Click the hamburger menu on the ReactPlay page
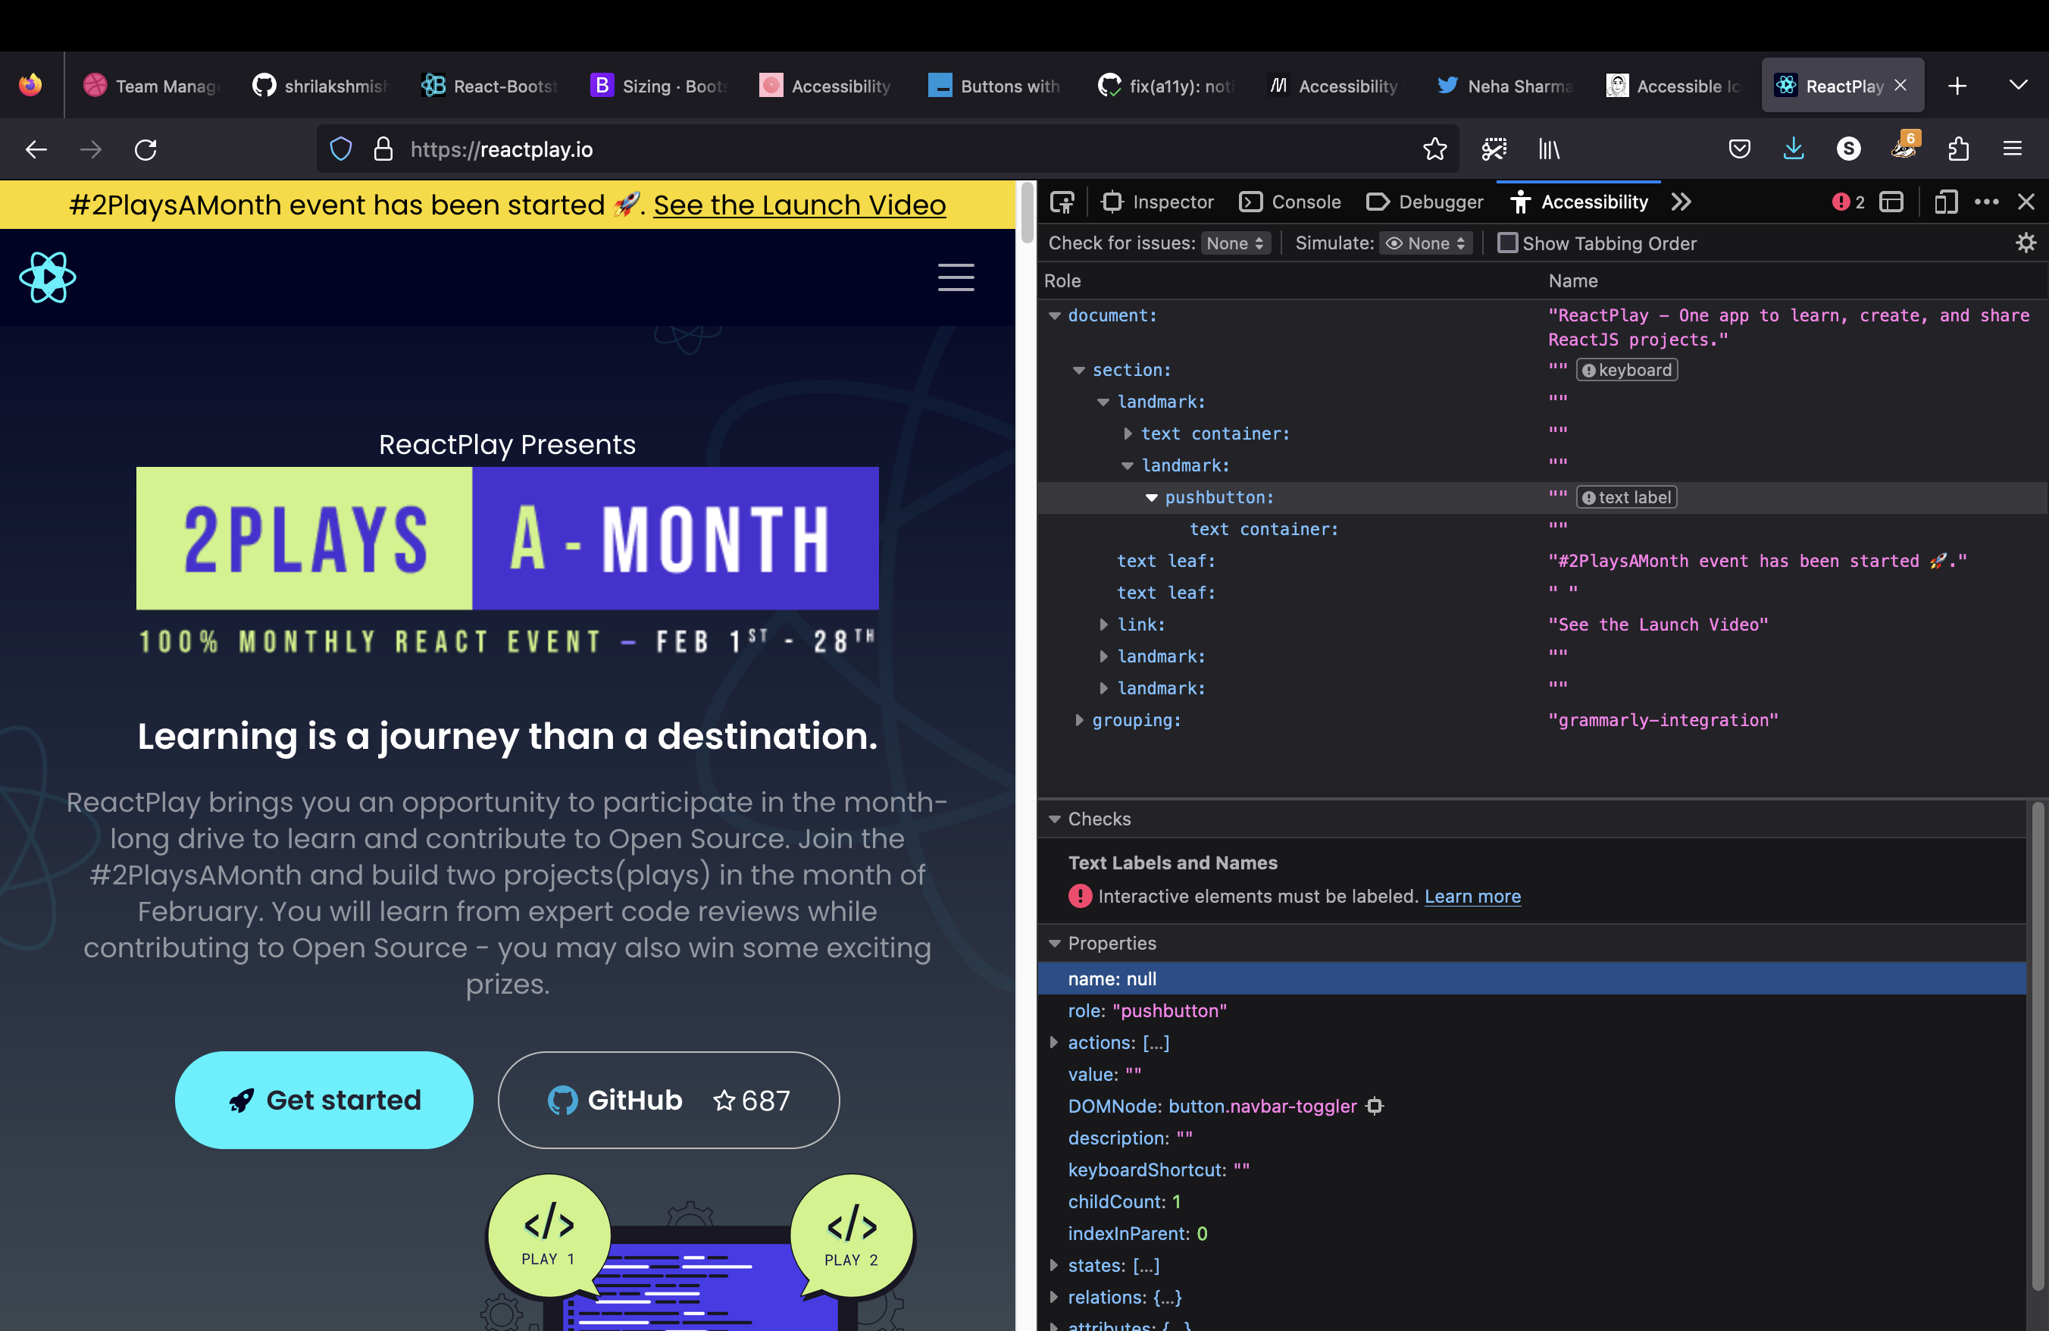Viewport: 2049px width, 1331px height. click(x=956, y=277)
